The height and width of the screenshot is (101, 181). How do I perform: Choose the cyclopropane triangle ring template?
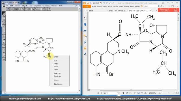[x=49, y=9]
